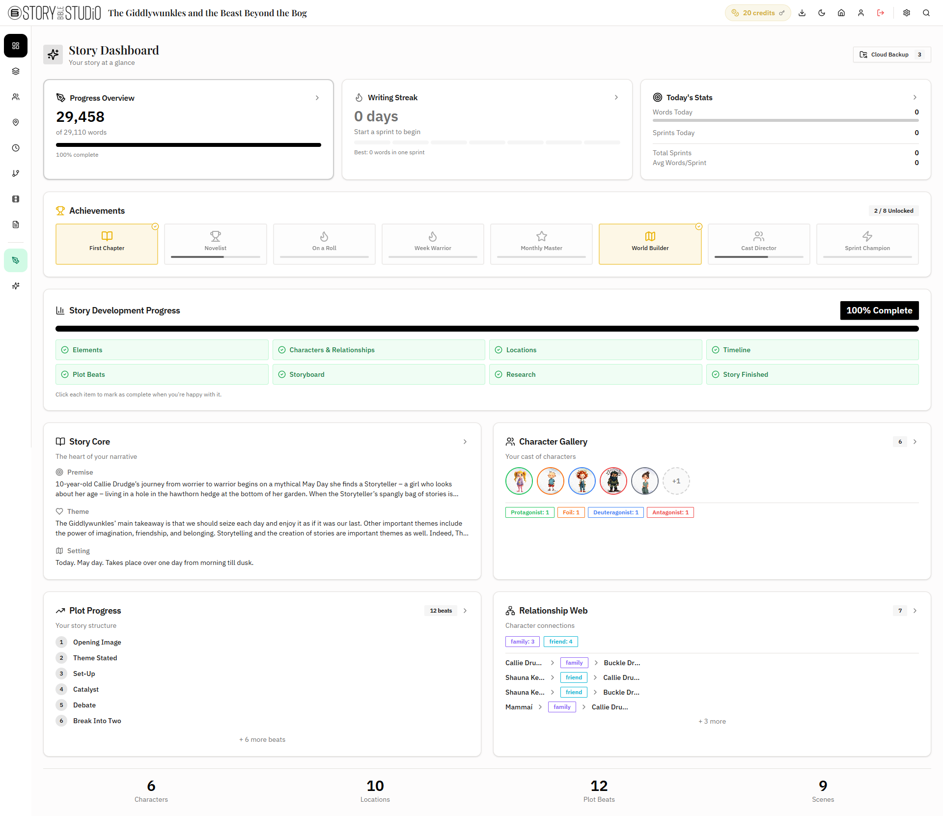This screenshot has height=816, width=943.
Task: Toggle Elements completion item
Action: (x=162, y=350)
